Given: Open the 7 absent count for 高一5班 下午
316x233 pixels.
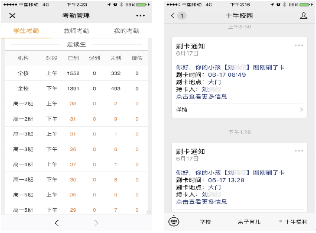Looking at the screenshot, I should coord(116,210).
